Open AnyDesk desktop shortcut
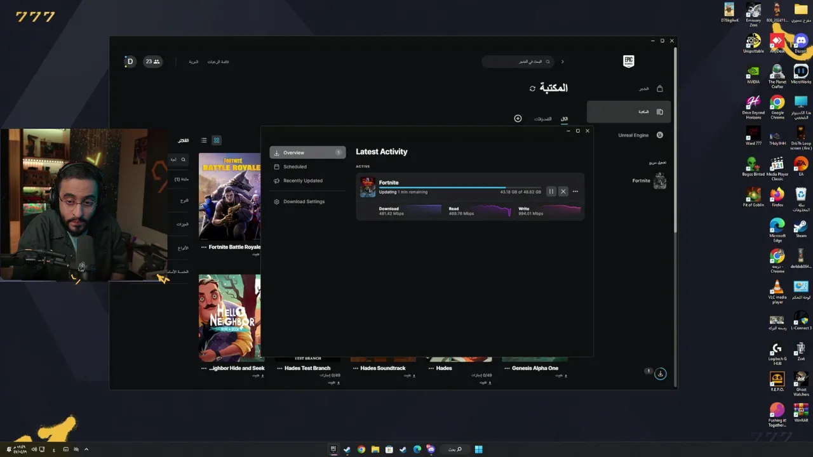Screen dimensions: 813x457 [x=777, y=44]
